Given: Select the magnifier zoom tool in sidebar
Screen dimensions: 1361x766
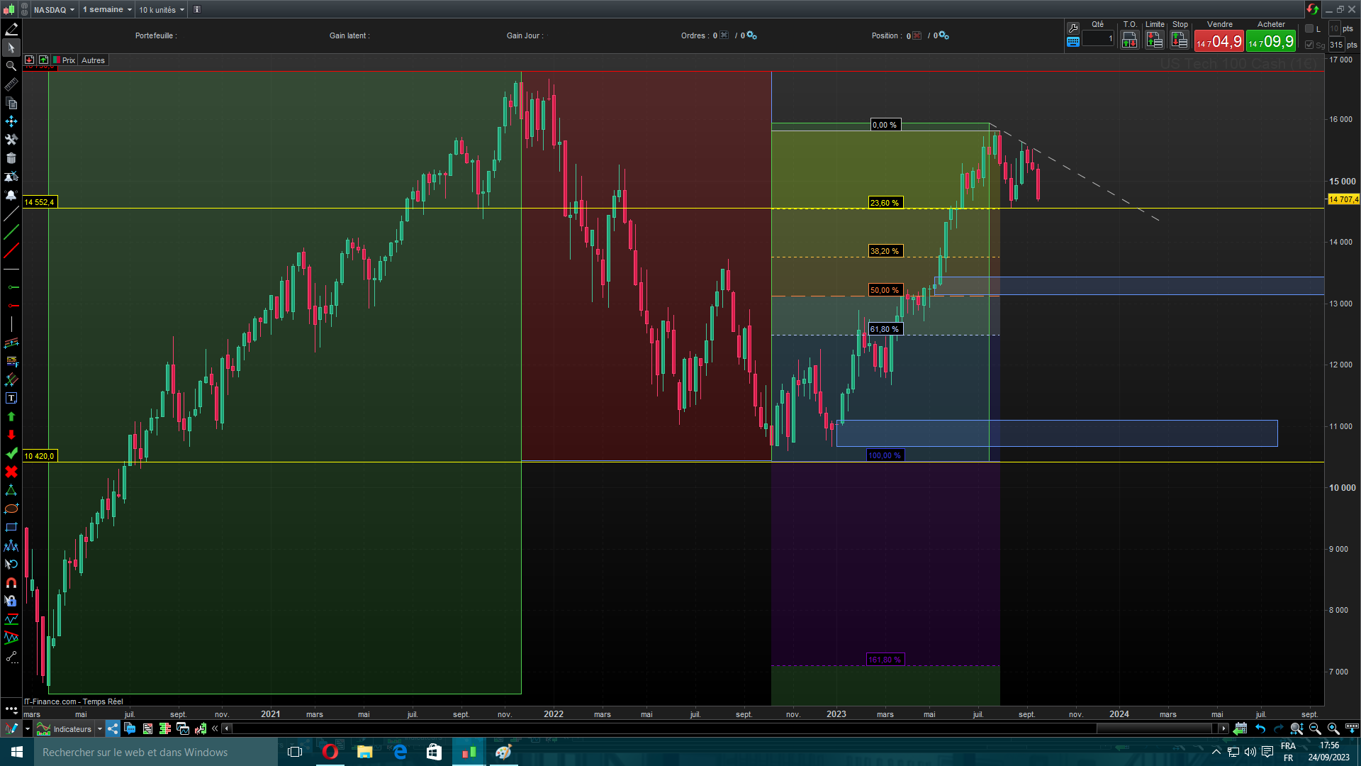Looking at the screenshot, I should (x=11, y=66).
